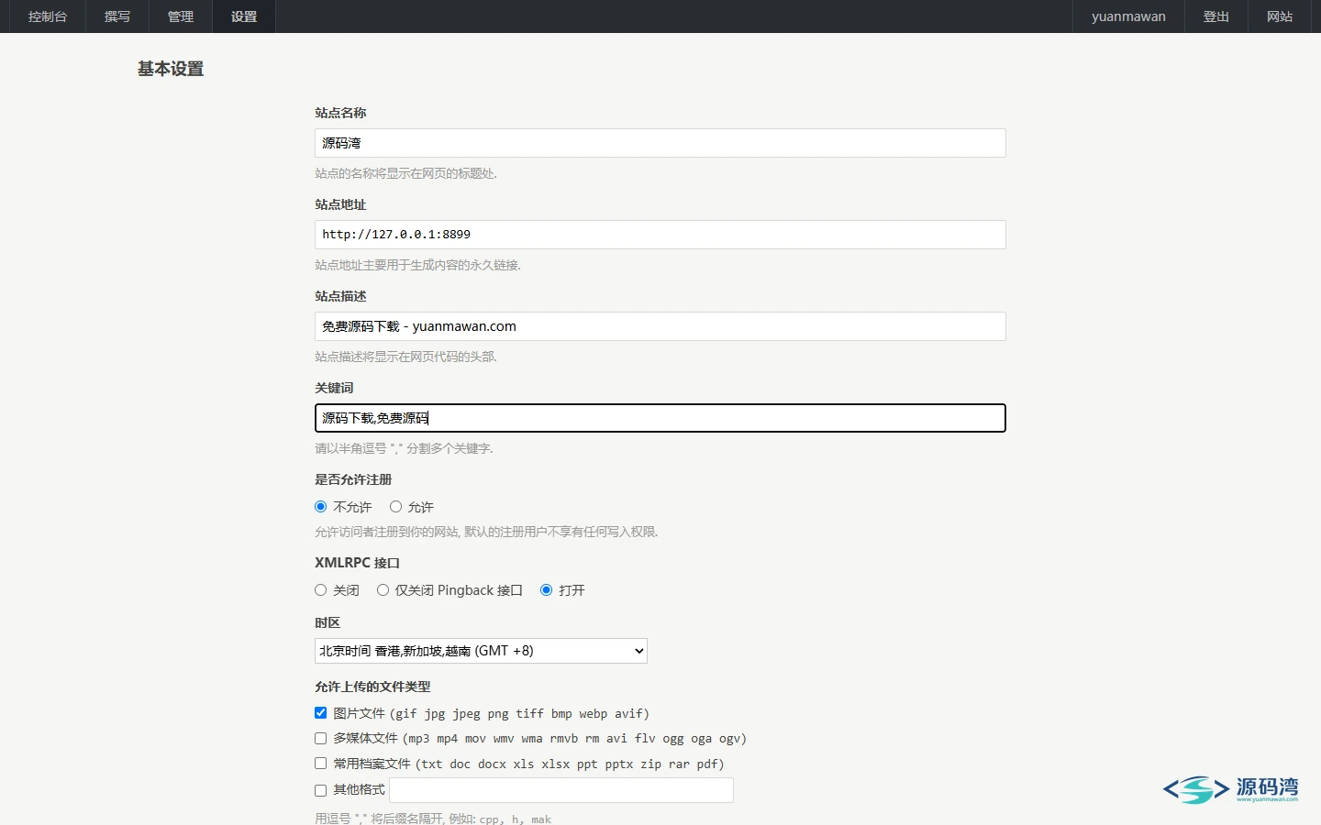Select 不允许 for registration
Screen dimensions: 1321x825
(321, 507)
